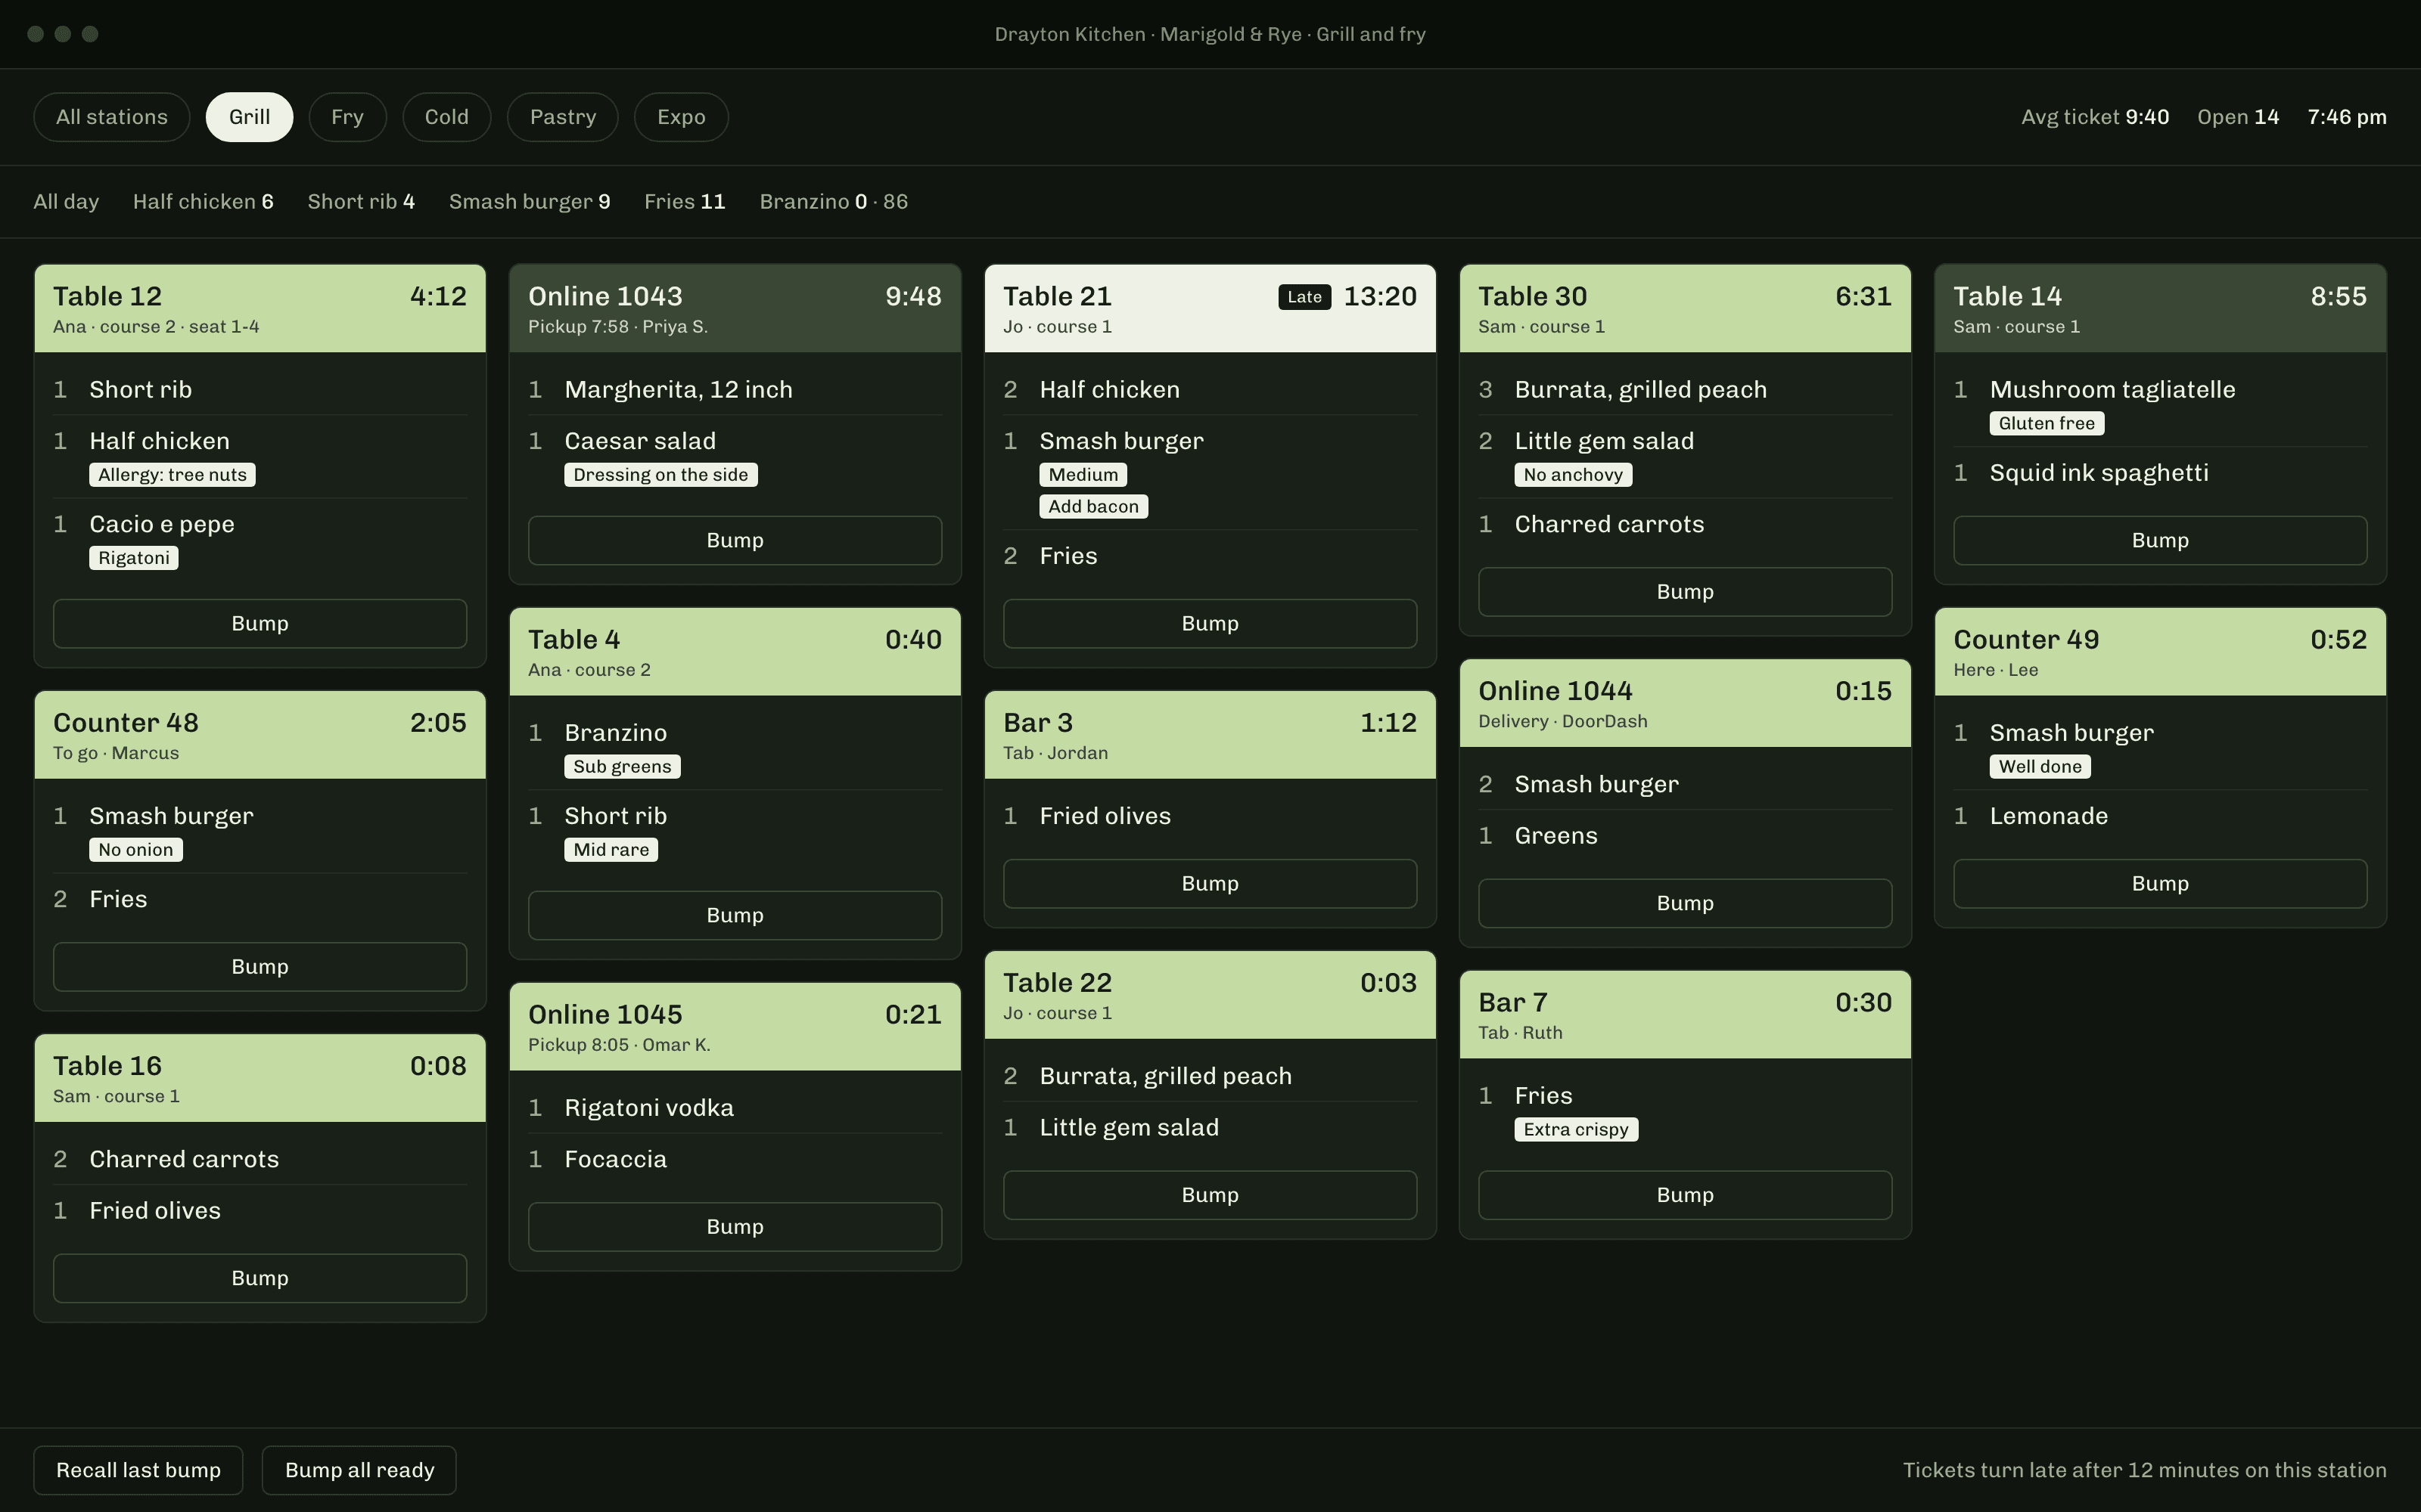Open the Fry station tab
Viewport: 2421px width, 1512px height.
(347, 117)
